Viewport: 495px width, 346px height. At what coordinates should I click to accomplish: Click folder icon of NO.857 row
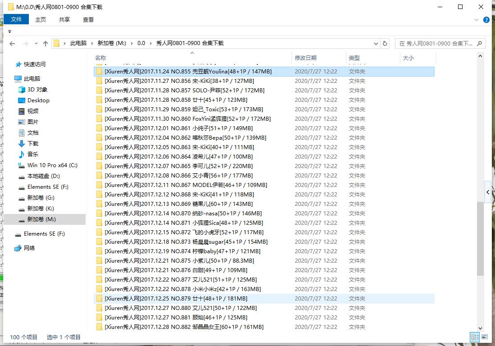pos(99,91)
